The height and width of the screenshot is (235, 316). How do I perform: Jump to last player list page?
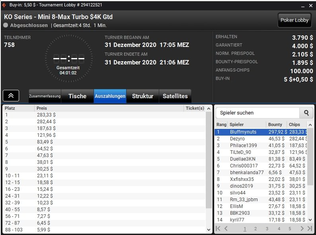(x=310, y=229)
